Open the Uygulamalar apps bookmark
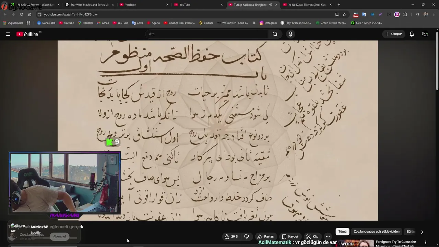Viewport: 439px width, 247px height. click(x=13, y=23)
